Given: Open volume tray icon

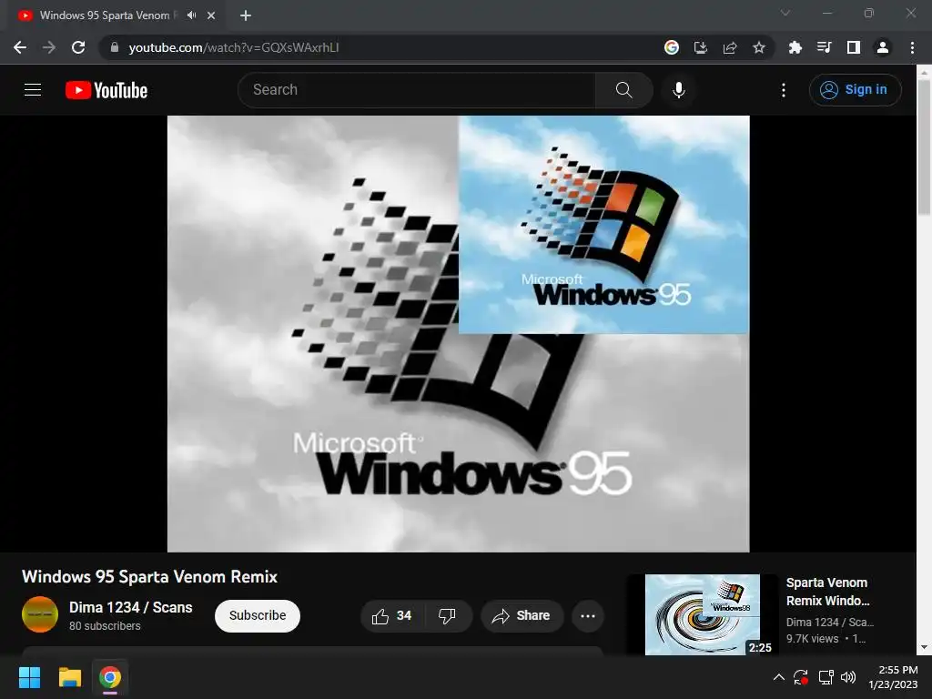Looking at the screenshot, I should [848, 677].
